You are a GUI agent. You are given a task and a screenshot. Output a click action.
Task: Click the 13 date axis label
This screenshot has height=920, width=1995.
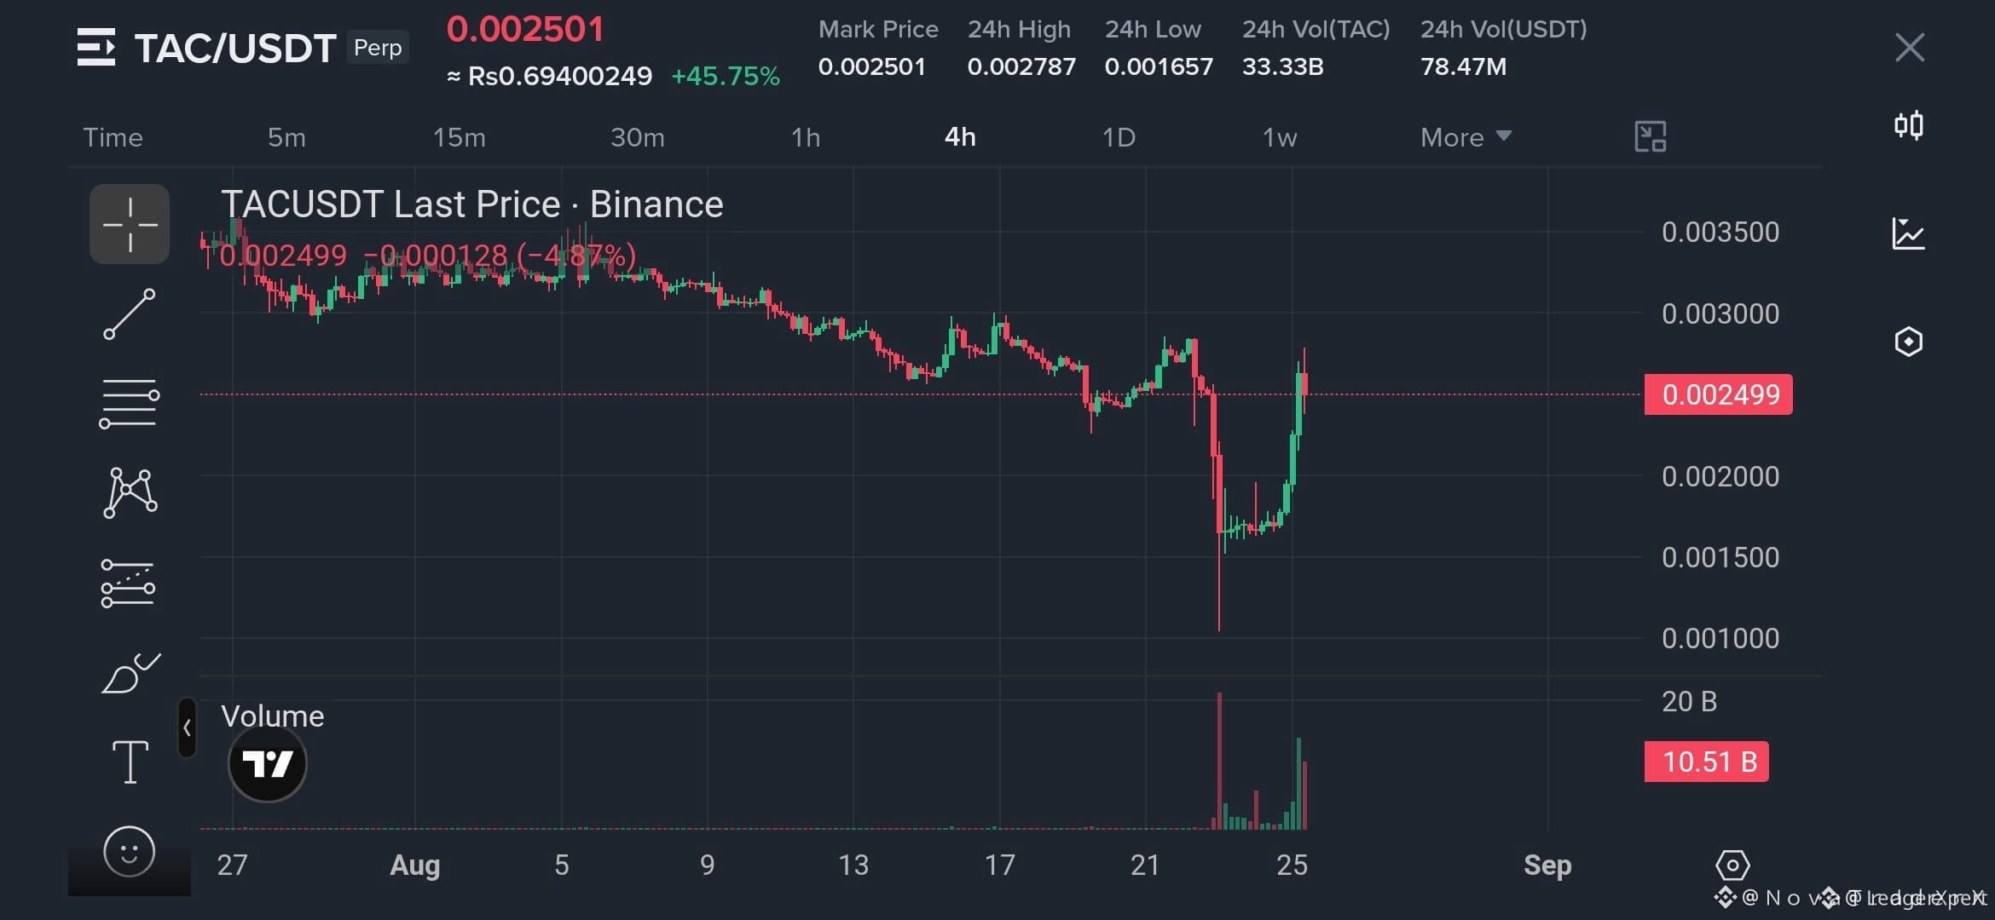(x=853, y=865)
